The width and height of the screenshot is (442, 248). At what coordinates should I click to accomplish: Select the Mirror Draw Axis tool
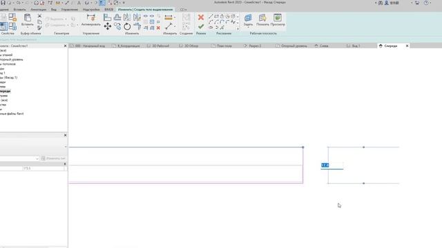(137, 17)
